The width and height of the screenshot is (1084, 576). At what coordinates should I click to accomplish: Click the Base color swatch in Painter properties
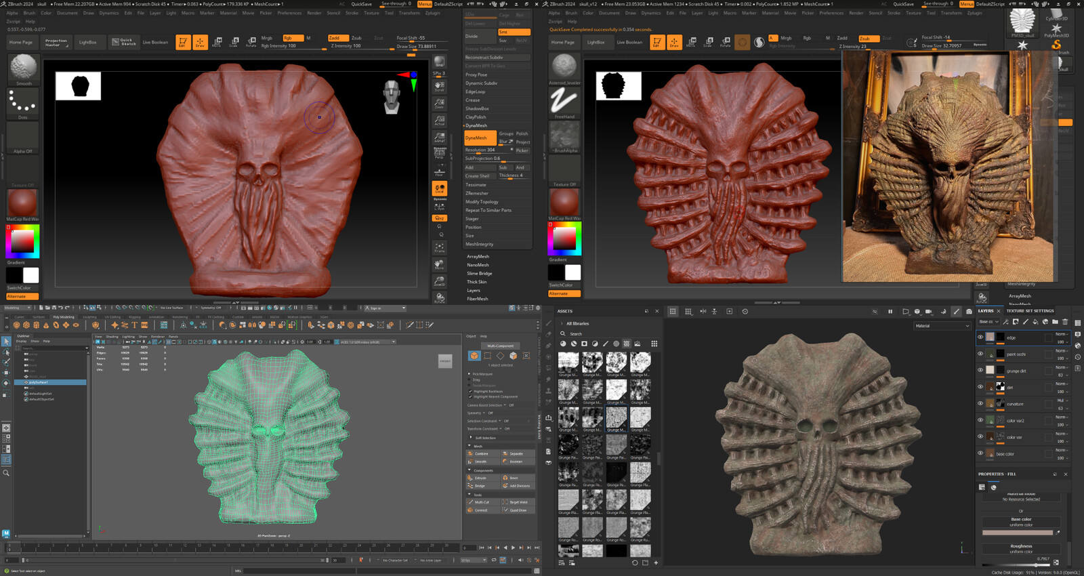(1018, 533)
